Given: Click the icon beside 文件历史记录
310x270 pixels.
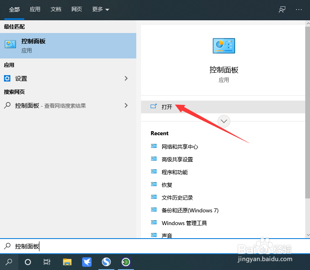Looking at the screenshot, I should coord(154,197).
